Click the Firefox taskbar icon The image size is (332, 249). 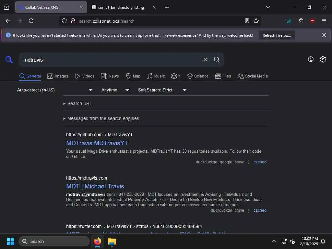pyautogui.click(x=98, y=241)
